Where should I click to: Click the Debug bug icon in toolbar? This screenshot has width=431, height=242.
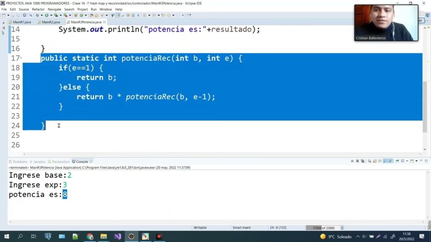(x=37, y=16)
